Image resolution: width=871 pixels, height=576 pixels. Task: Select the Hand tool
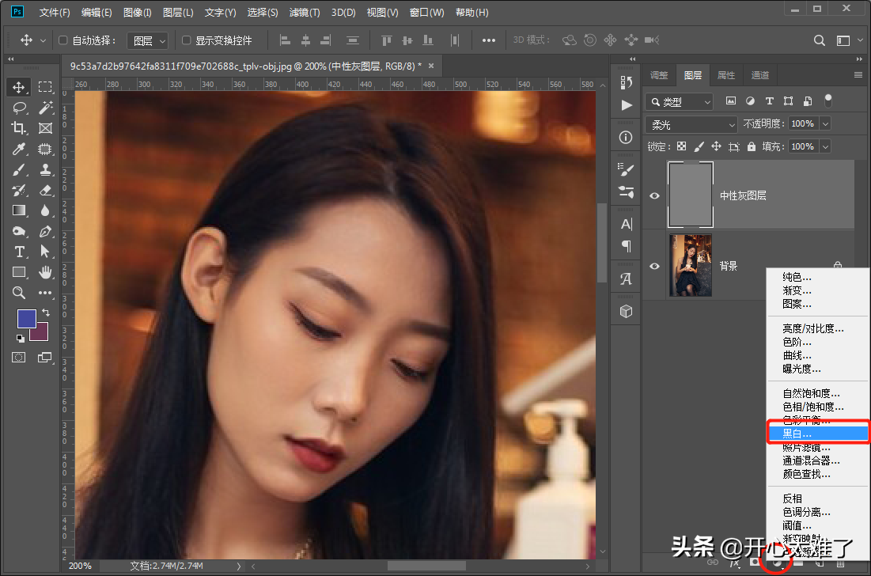pos(45,272)
